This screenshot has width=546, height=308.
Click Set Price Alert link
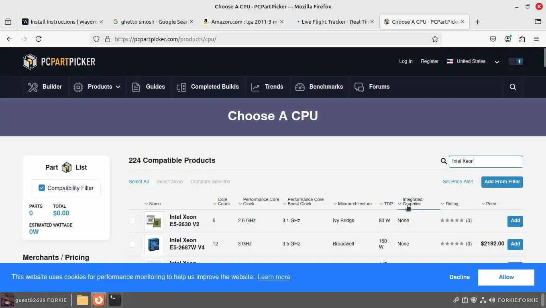point(458,182)
